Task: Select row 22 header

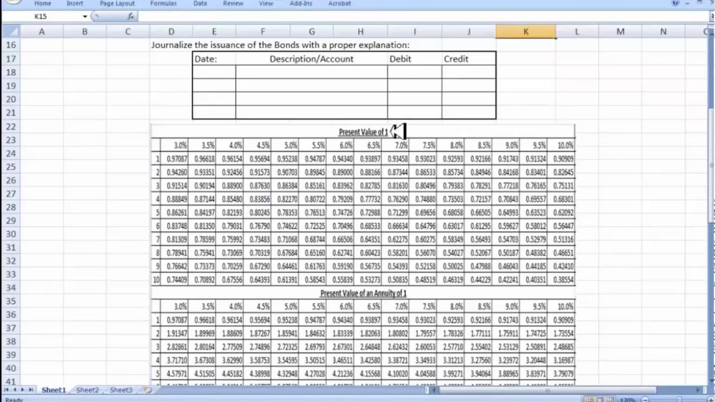Action: coord(10,126)
